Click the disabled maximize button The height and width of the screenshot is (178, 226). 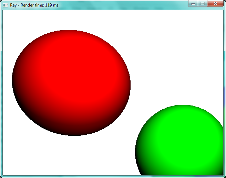pos(203,3)
